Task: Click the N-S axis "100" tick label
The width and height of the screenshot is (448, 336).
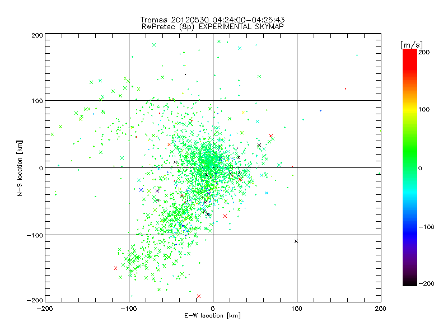Action: tap(37, 101)
